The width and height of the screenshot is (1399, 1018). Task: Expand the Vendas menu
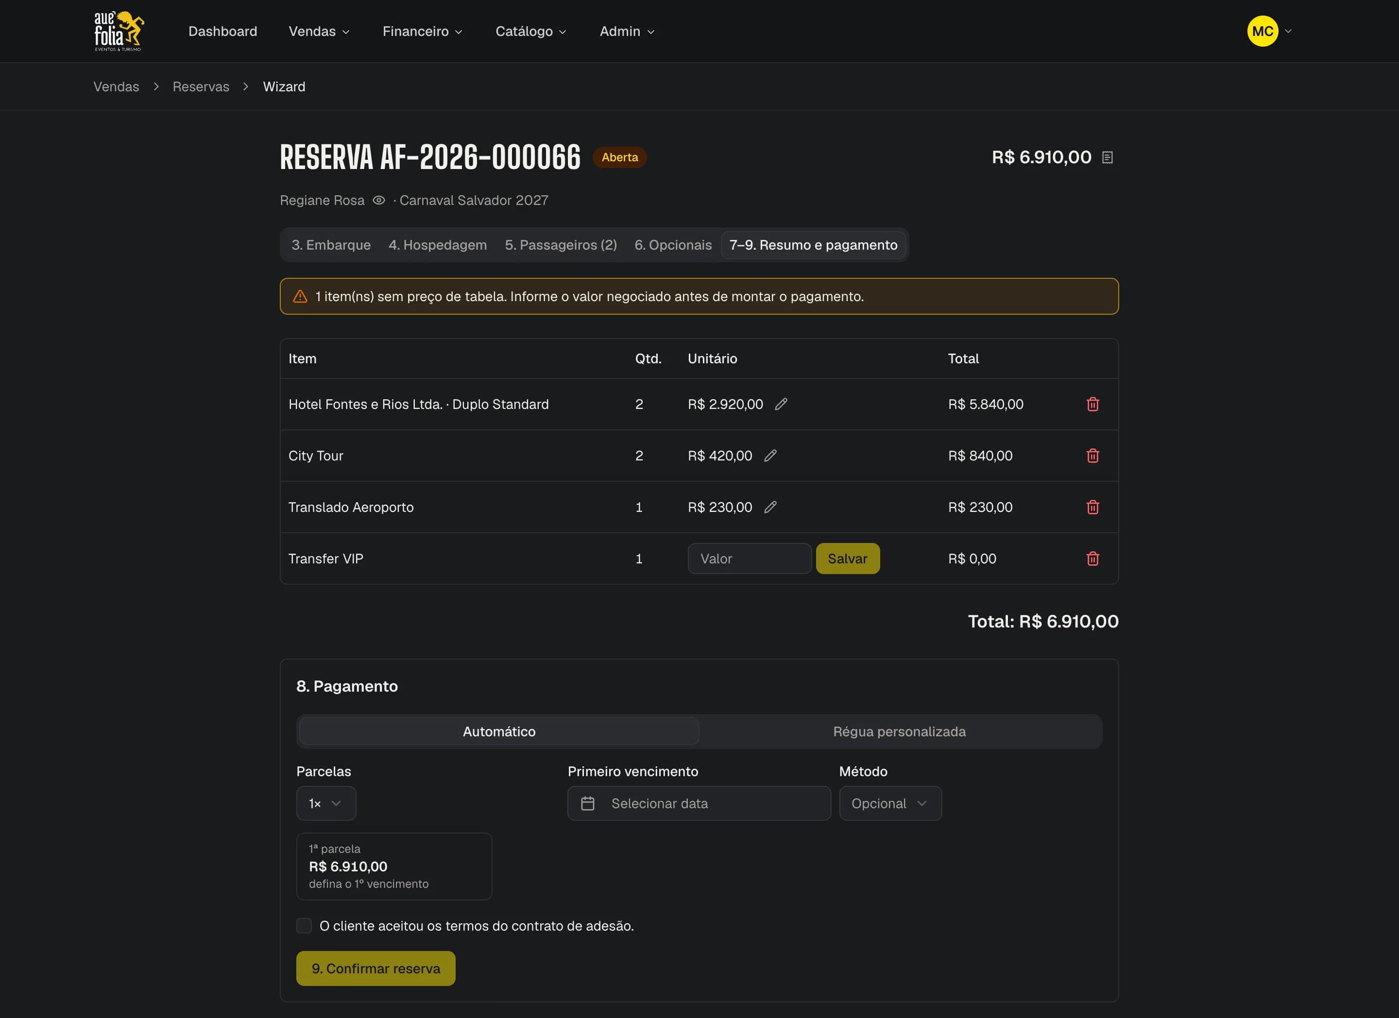(319, 31)
